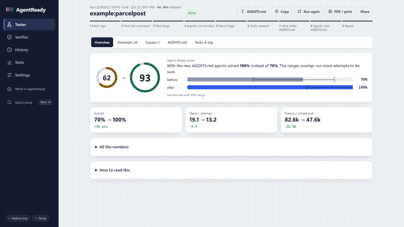Image resolution: width=404 pixels, height=227 pixels.
Task: Open the History clock icon
Action: pos(10,50)
